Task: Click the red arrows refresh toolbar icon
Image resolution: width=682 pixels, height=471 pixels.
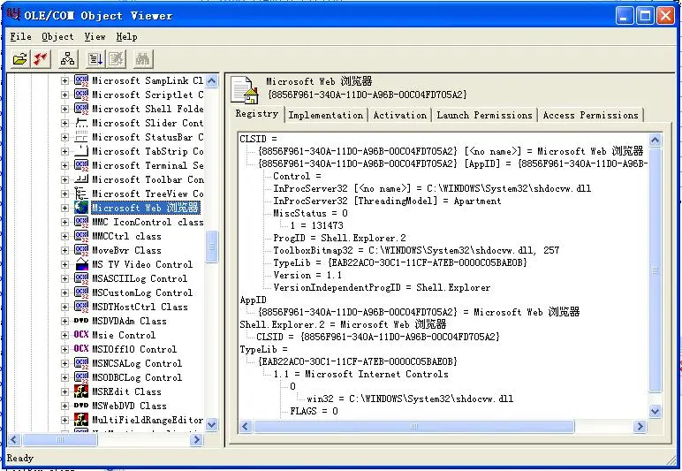Action: pyautogui.click(x=41, y=58)
